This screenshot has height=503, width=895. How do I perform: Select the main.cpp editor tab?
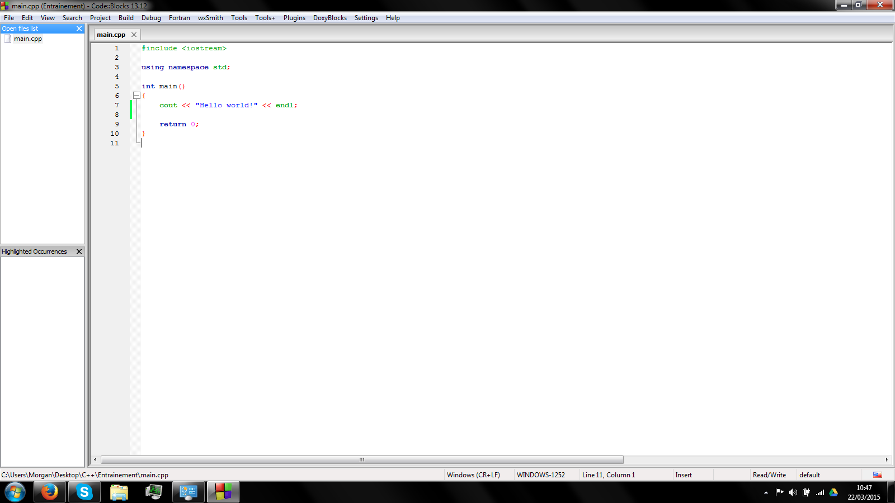[x=111, y=34]
